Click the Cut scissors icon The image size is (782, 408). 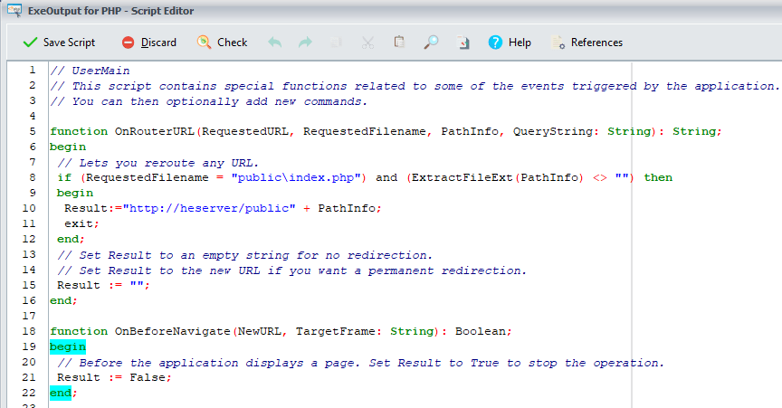(367, 43)
